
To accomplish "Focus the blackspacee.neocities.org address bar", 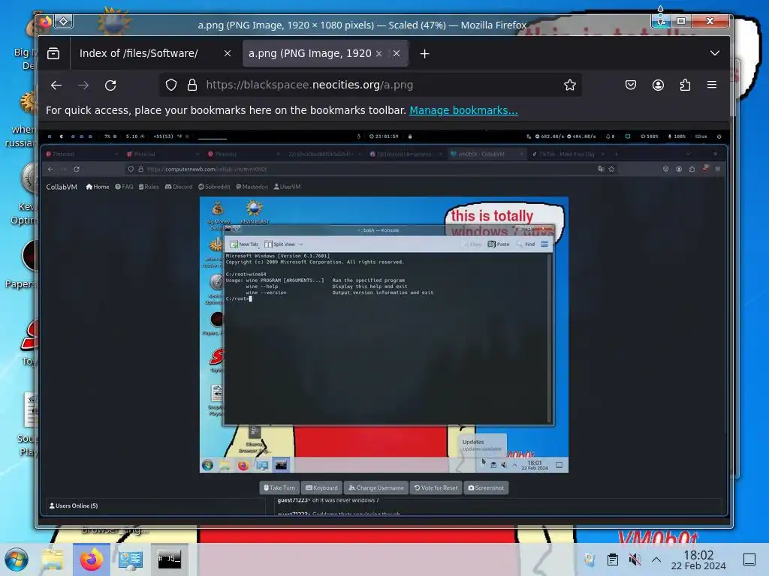I will click(x=370, y=85).
